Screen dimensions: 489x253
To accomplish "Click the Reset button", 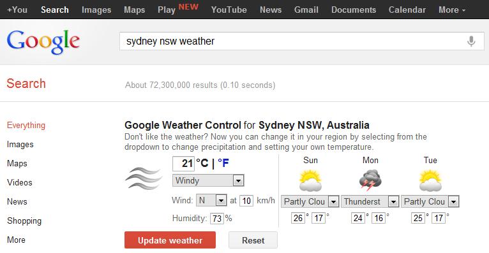I will click(x=253, y=240).
